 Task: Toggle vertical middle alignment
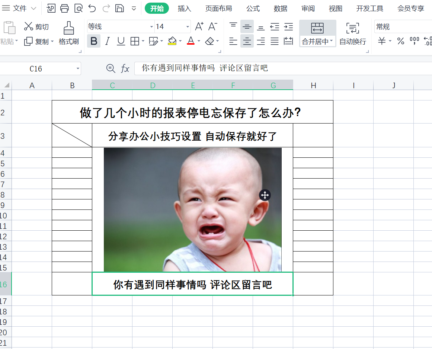coord(247,26)
